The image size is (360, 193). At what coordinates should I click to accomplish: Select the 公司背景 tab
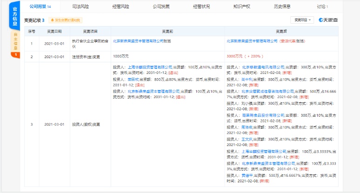40,7
